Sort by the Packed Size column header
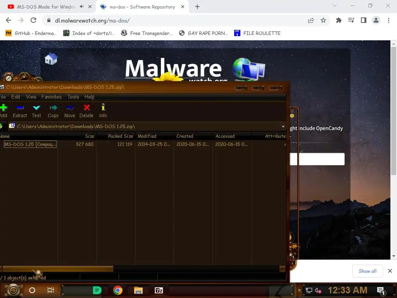Viewport: 397px width, 298px height. pos(116,136)
